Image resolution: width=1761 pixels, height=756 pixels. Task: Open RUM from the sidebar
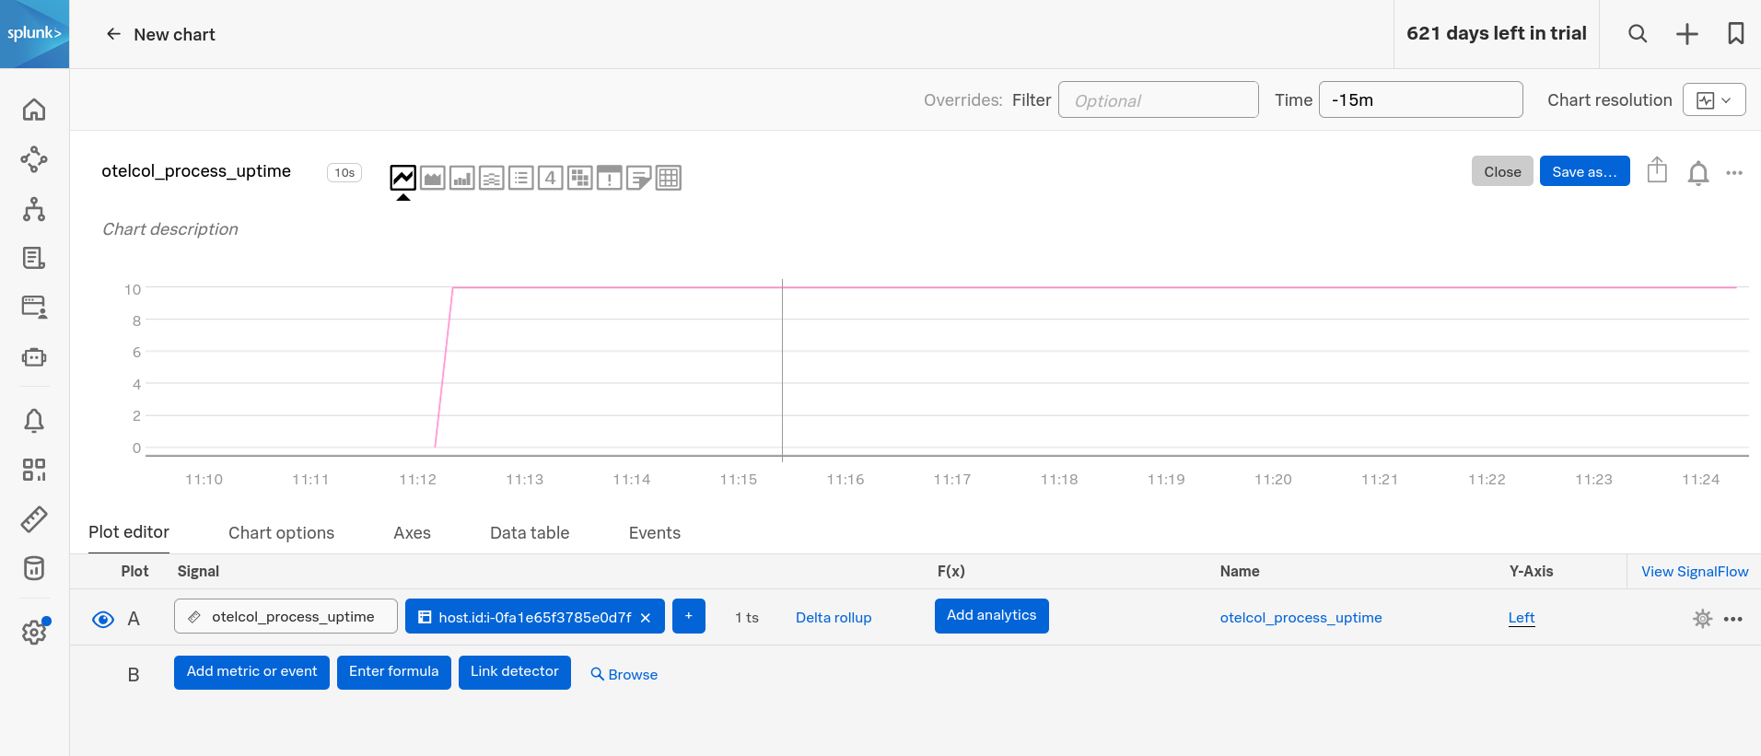coord(34,307)
